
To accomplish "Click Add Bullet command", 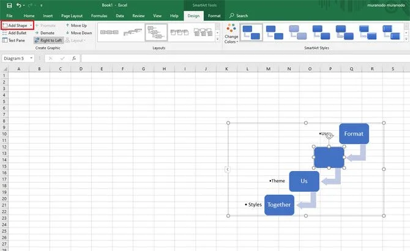I will [x=15, y=33].
